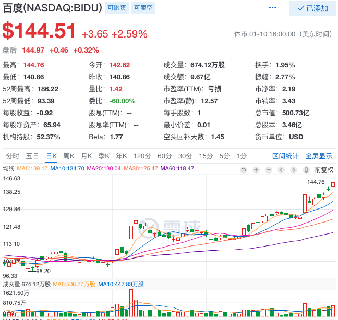Click the 换手 value 1.95%
This screenshot has height=320, width=338.
(285, 65)
